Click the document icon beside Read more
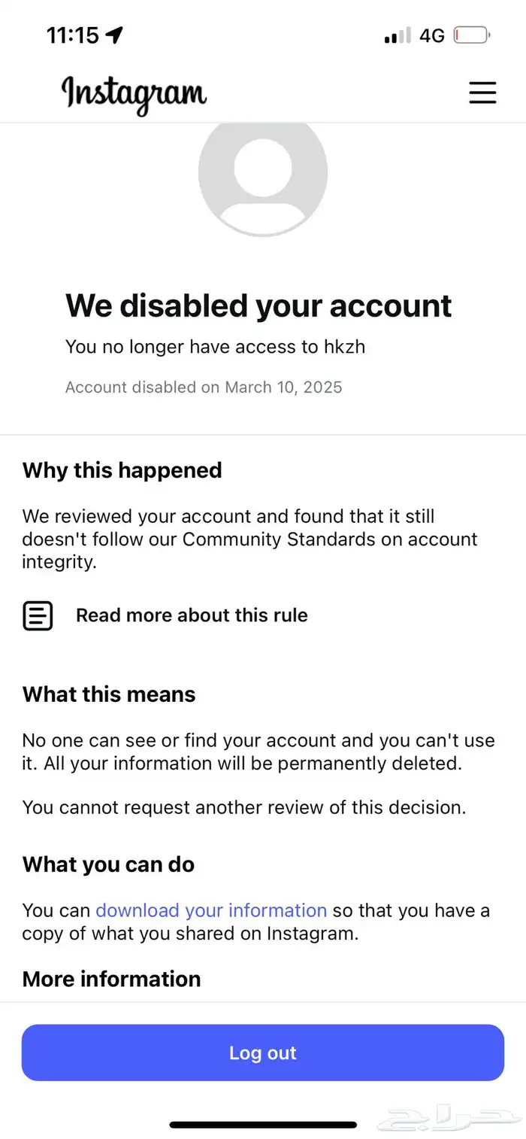This screenshot has width=526, height=1139. coord(38,615)
